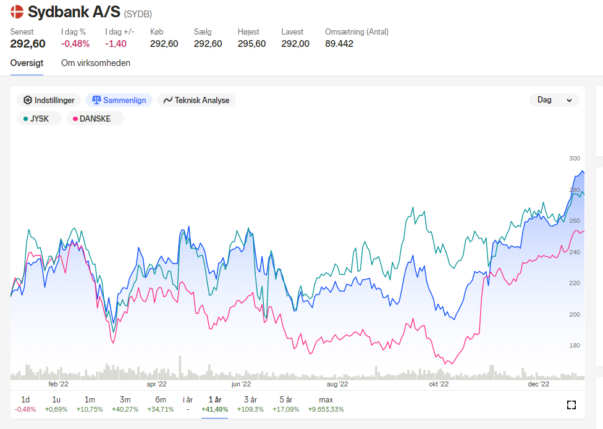Open Indstillinger gear settings
This screenshot has width=603, height=429.
48,100
